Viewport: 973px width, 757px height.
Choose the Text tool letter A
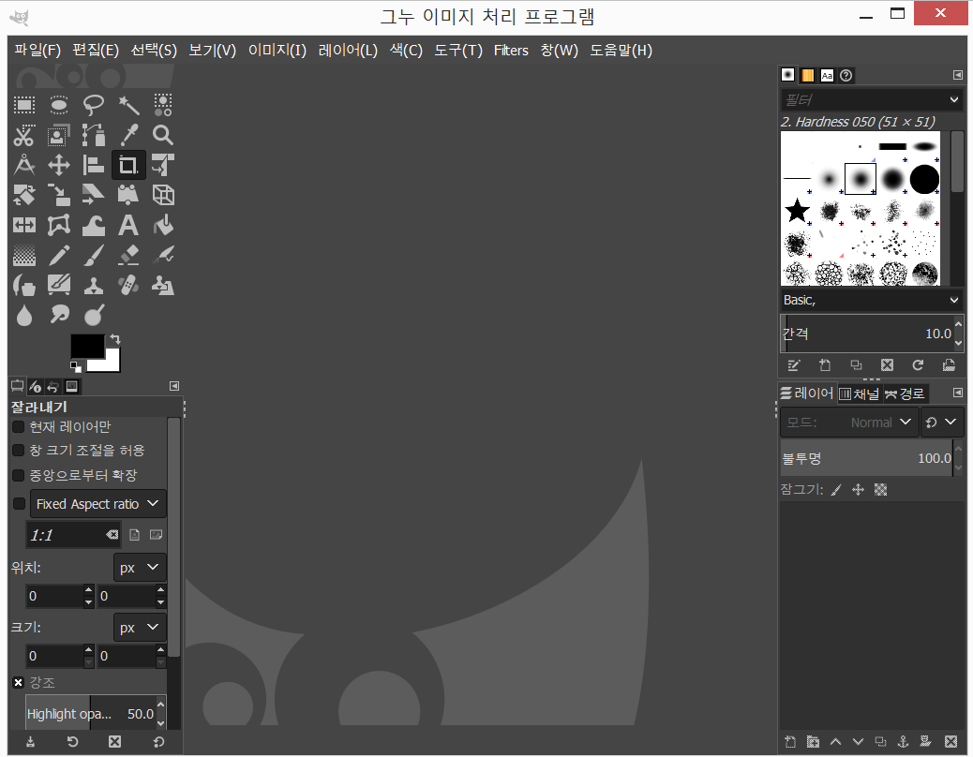coord(128,225)
